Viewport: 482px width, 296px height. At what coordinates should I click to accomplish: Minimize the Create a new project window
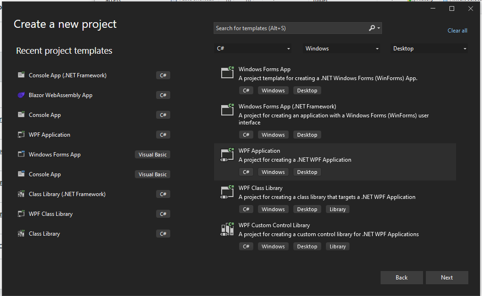[433, 8]
